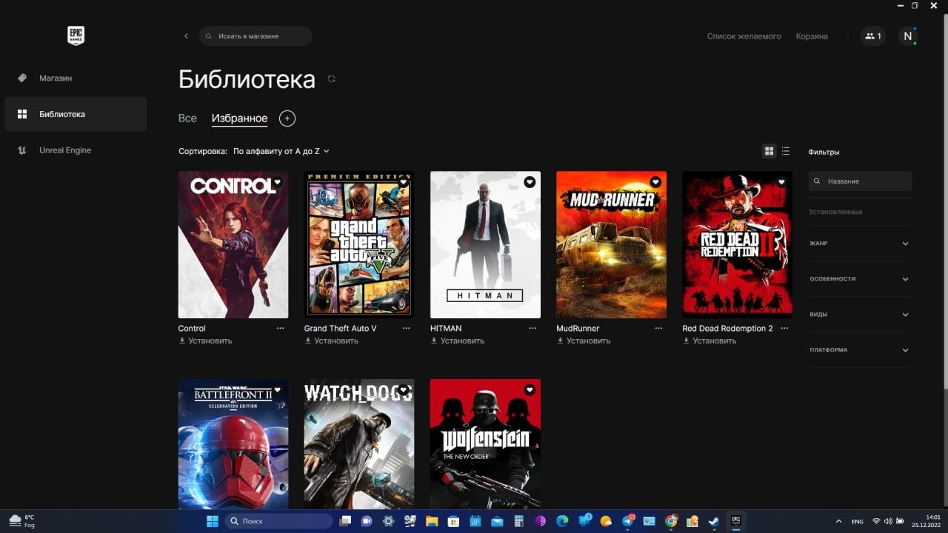Unfavorite Grand Theft Auto V heart icon

tap(404, 182)
